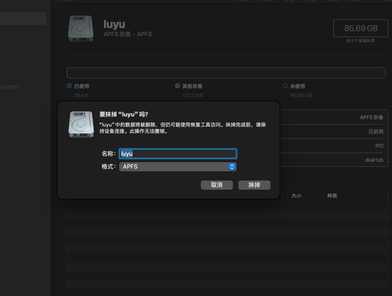Click the 已启用 owners value
This screenshot has height=296, width=392.
376,132
